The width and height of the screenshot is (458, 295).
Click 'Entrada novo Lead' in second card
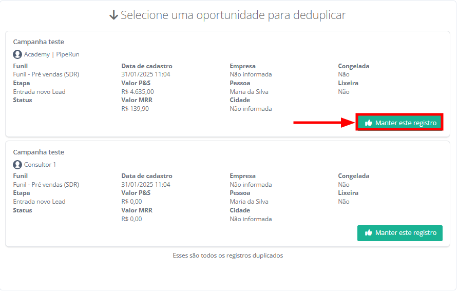39,202
